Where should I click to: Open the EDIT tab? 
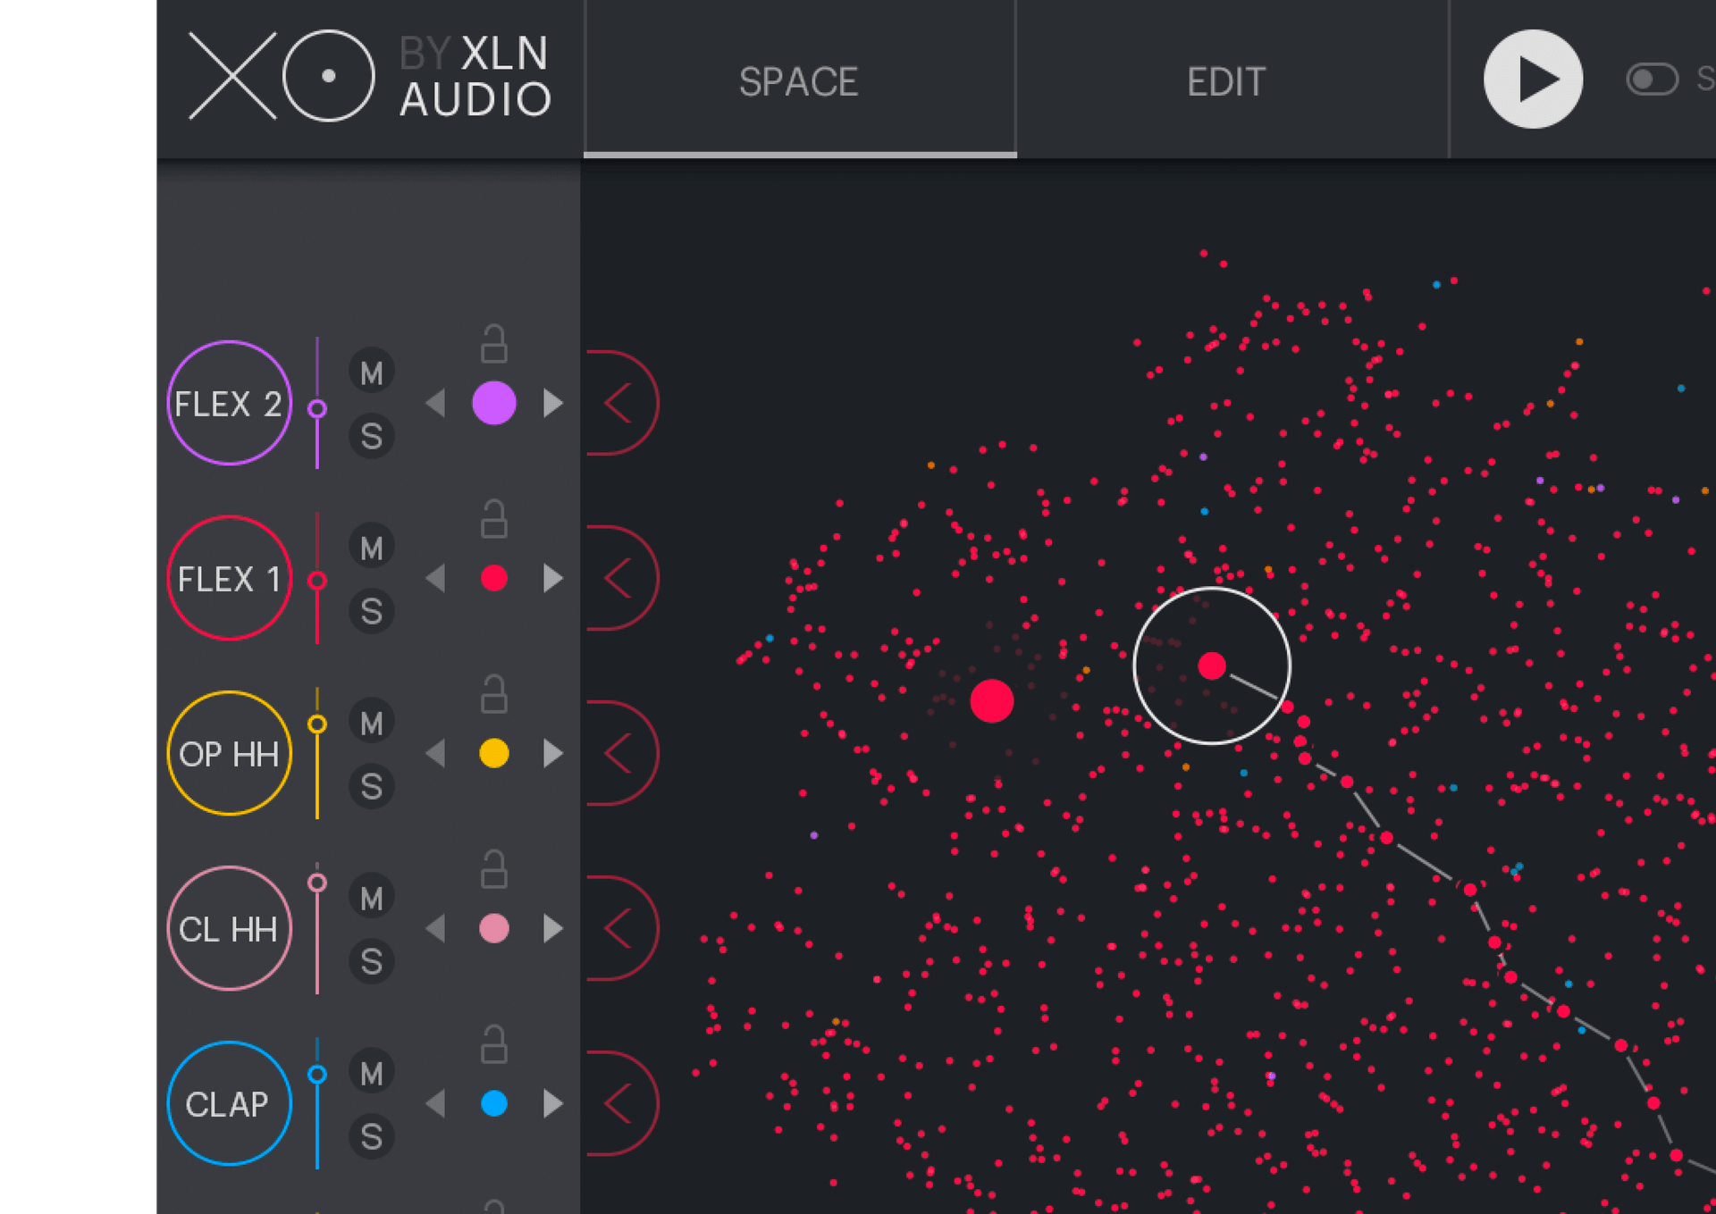coord(1225,81)
